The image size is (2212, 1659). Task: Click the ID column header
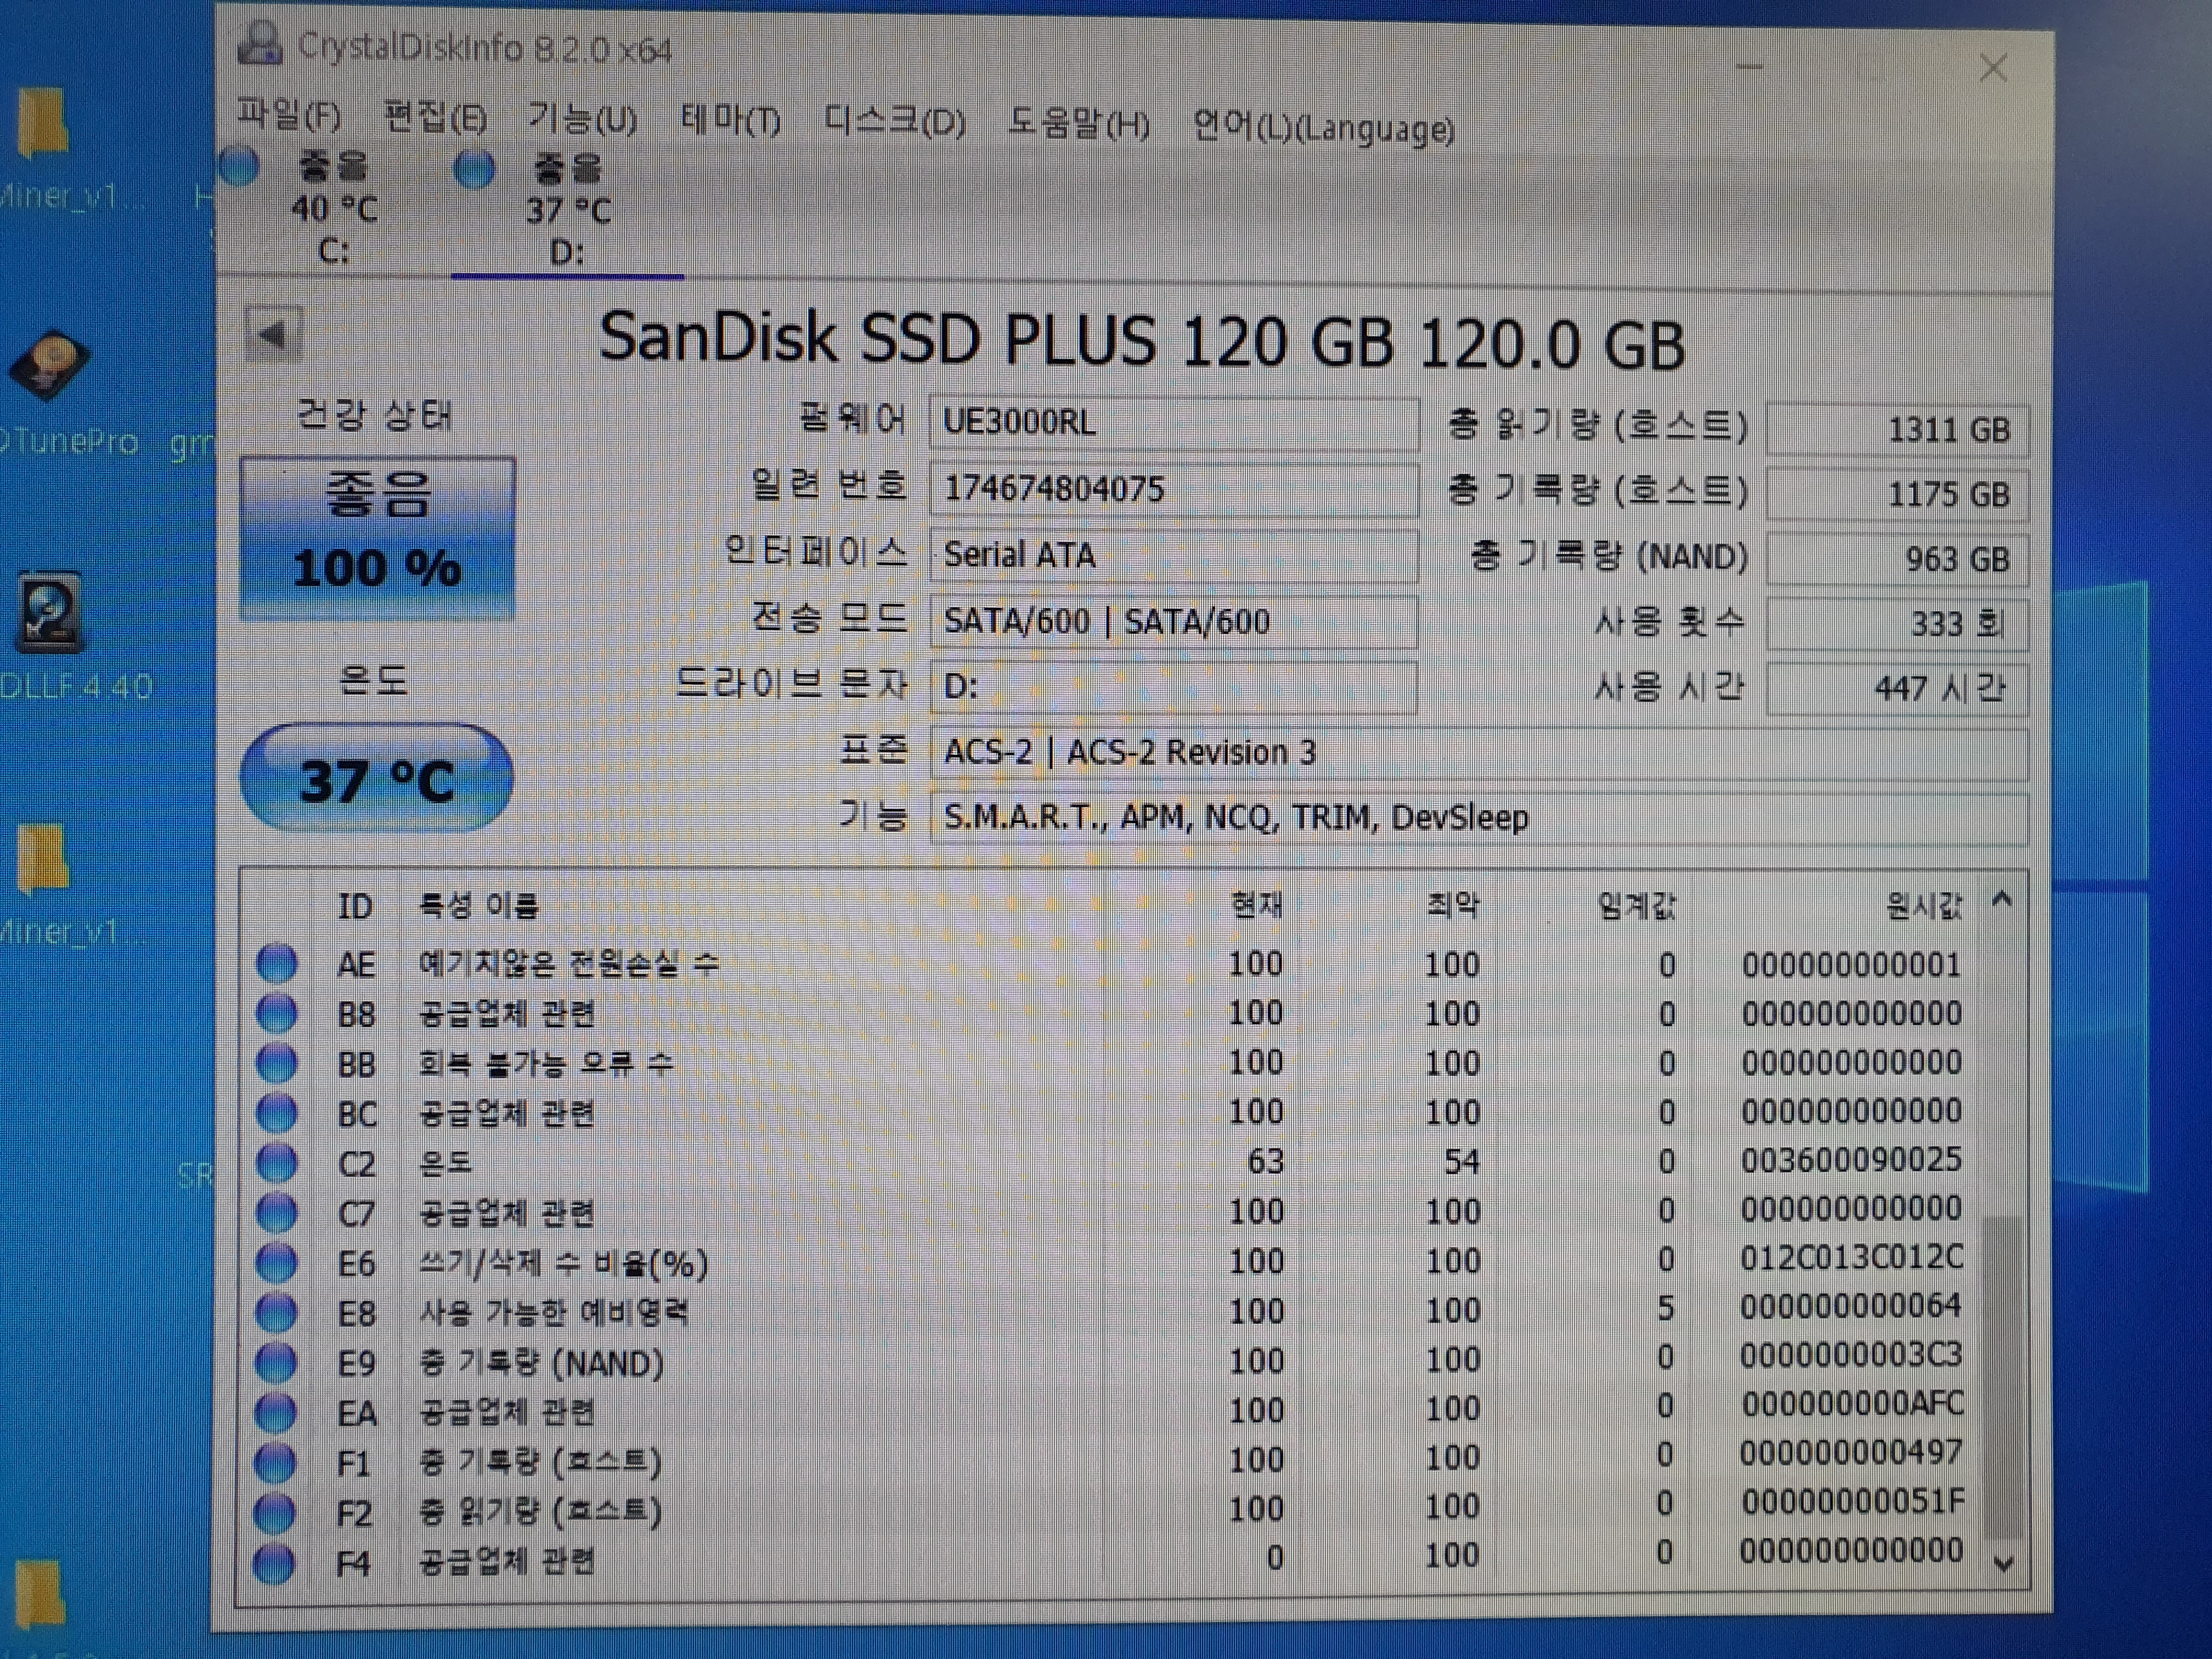pyautogui.click(x=355, y=906)
